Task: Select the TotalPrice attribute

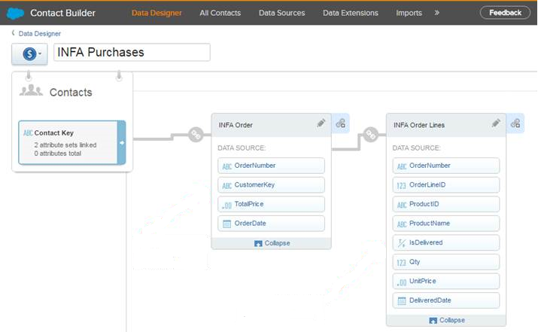Action: tap(271, 204)
